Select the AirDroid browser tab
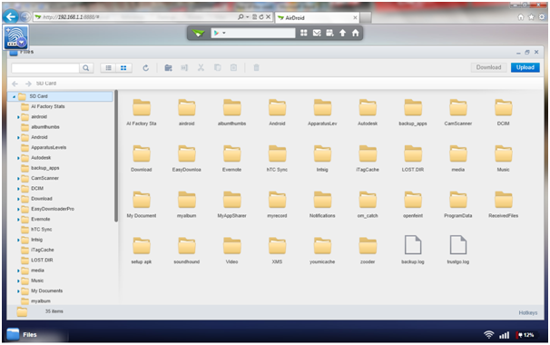Viewport: 550px width, 345px height. (x=317, y=17)
